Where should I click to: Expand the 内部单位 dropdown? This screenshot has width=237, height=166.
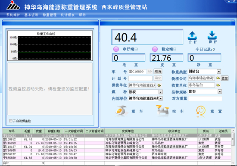click(161, 99)
